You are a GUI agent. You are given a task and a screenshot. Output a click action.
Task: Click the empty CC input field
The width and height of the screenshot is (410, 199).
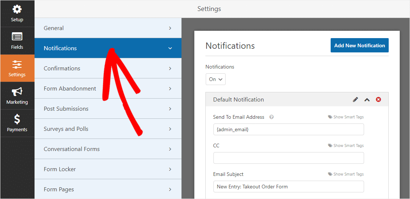coord(289,158)
